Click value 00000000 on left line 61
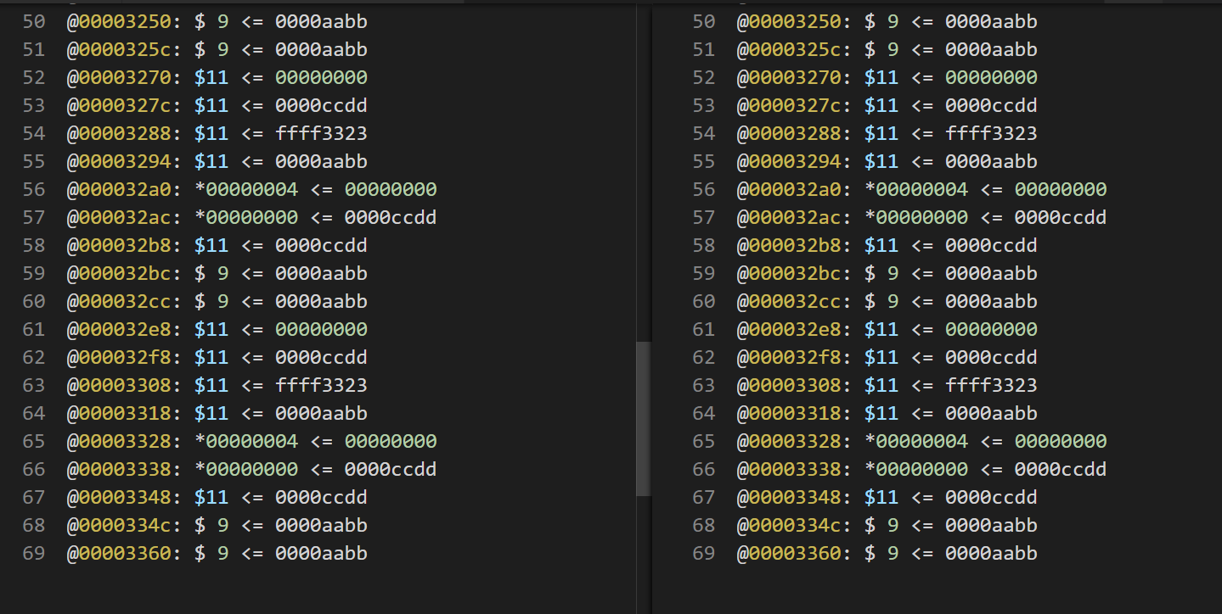The image size is (1222, 614). coord(321,330)
